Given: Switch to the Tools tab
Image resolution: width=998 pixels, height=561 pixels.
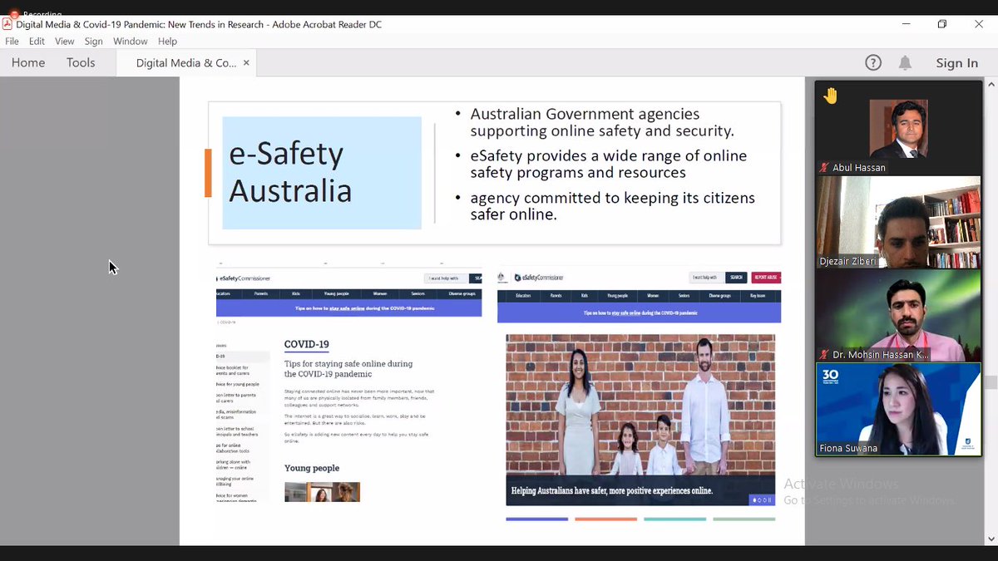Looking at the screenshot, I should 81,62.
